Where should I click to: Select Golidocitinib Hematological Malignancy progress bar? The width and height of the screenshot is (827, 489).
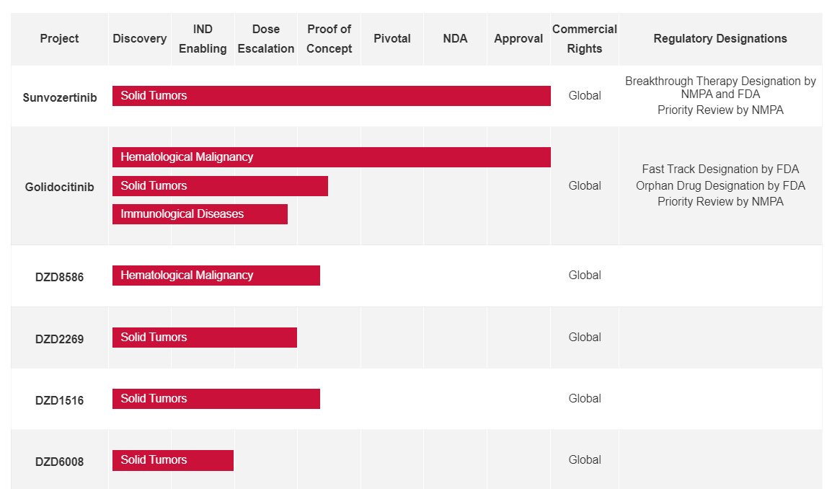click(x=331, y=157)
